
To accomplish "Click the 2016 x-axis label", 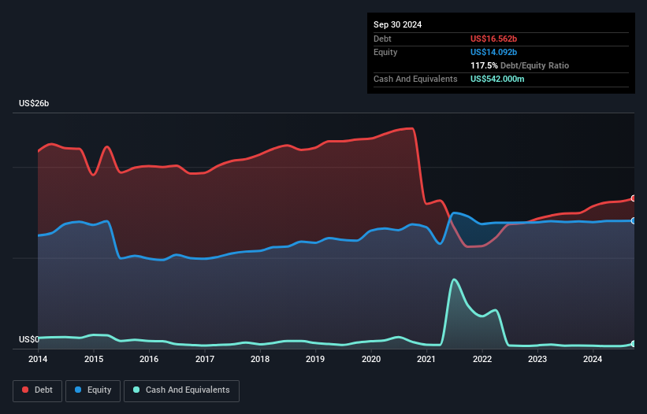I will click(x=149, y=359).
